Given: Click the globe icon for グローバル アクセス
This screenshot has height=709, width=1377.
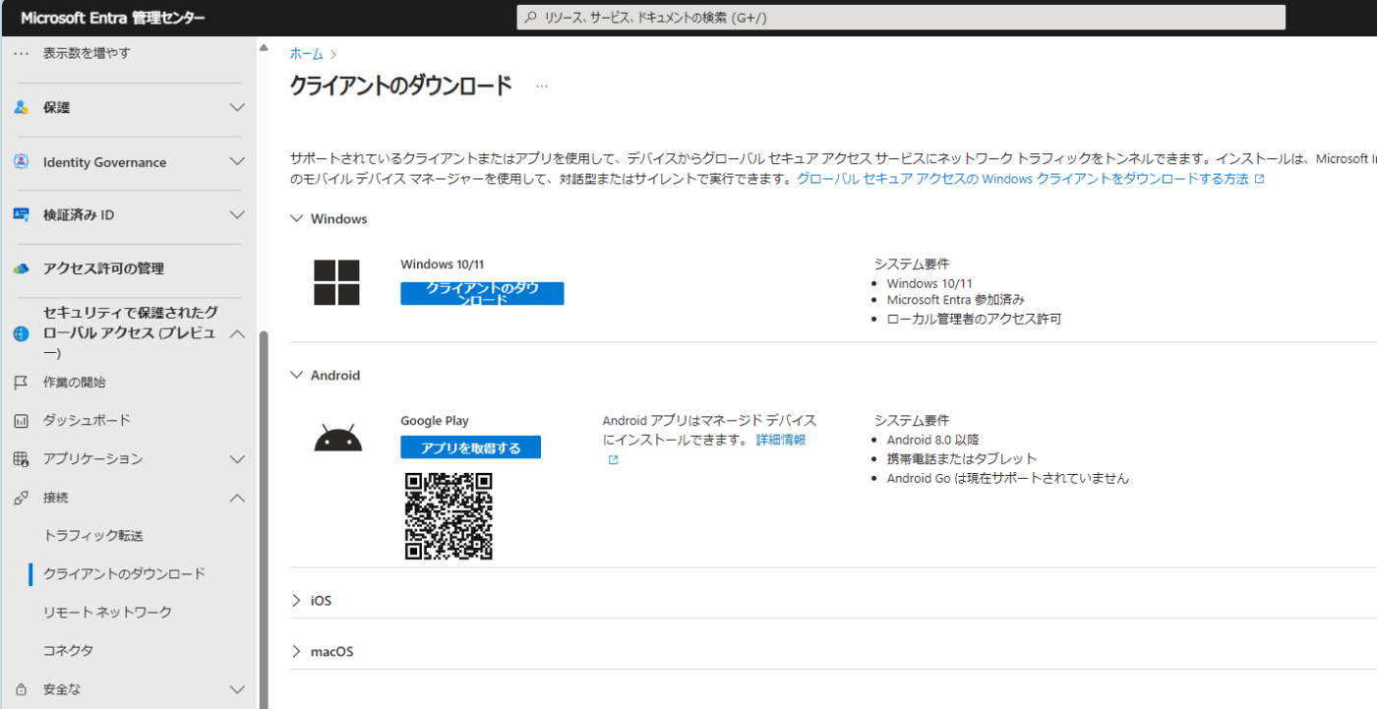Looking at the screenshot, I should 21,334.
